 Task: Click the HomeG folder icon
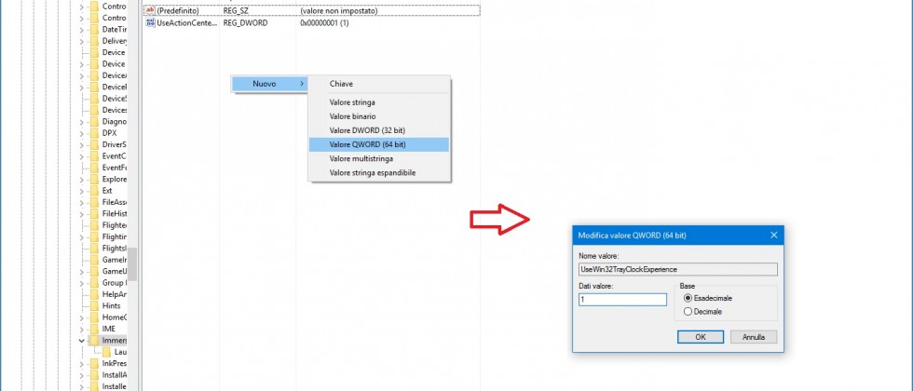coord(94,317)
